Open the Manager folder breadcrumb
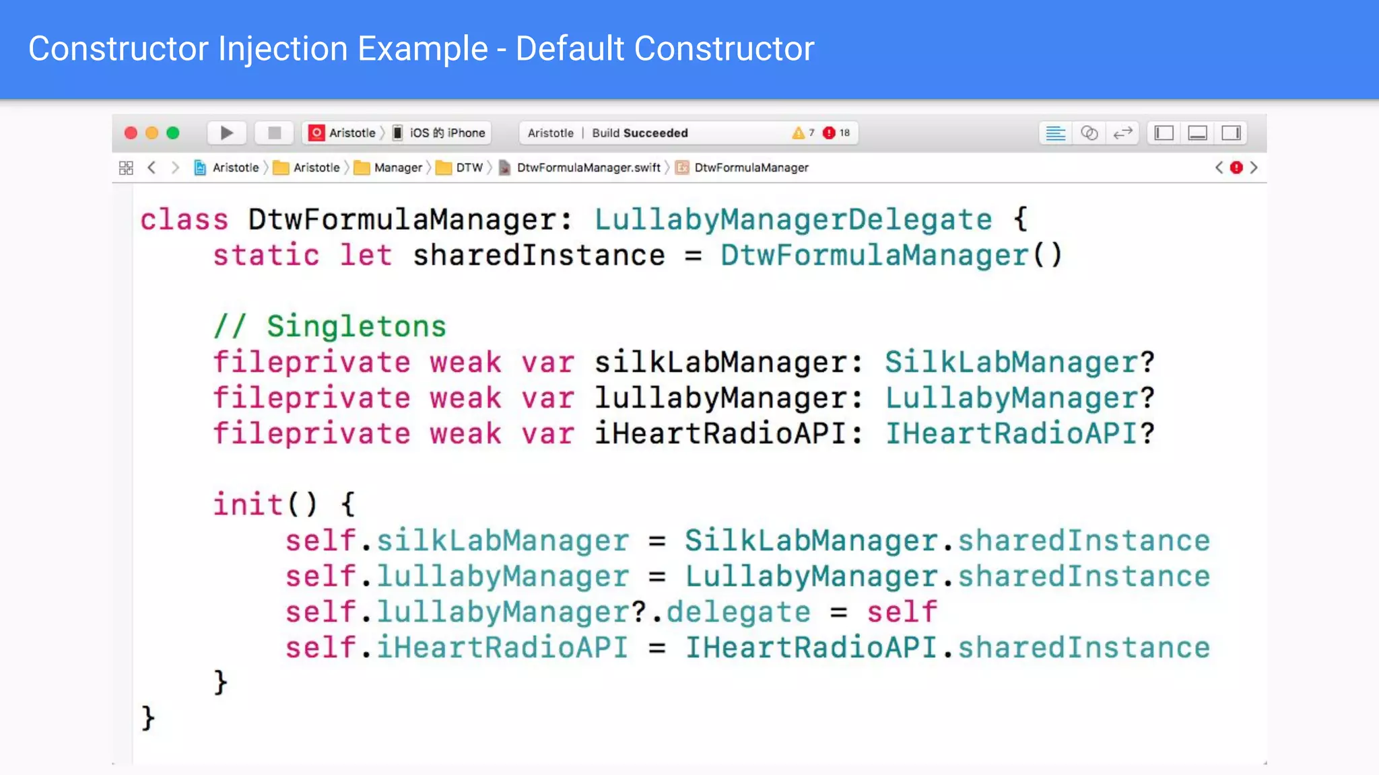The height and width of the screenshot is (775, 1379). pyautogui.click(x=397, y=168)
